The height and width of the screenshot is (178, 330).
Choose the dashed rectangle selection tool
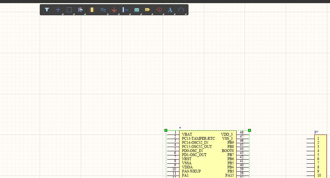pyautogui.click(x=69, y=10)
